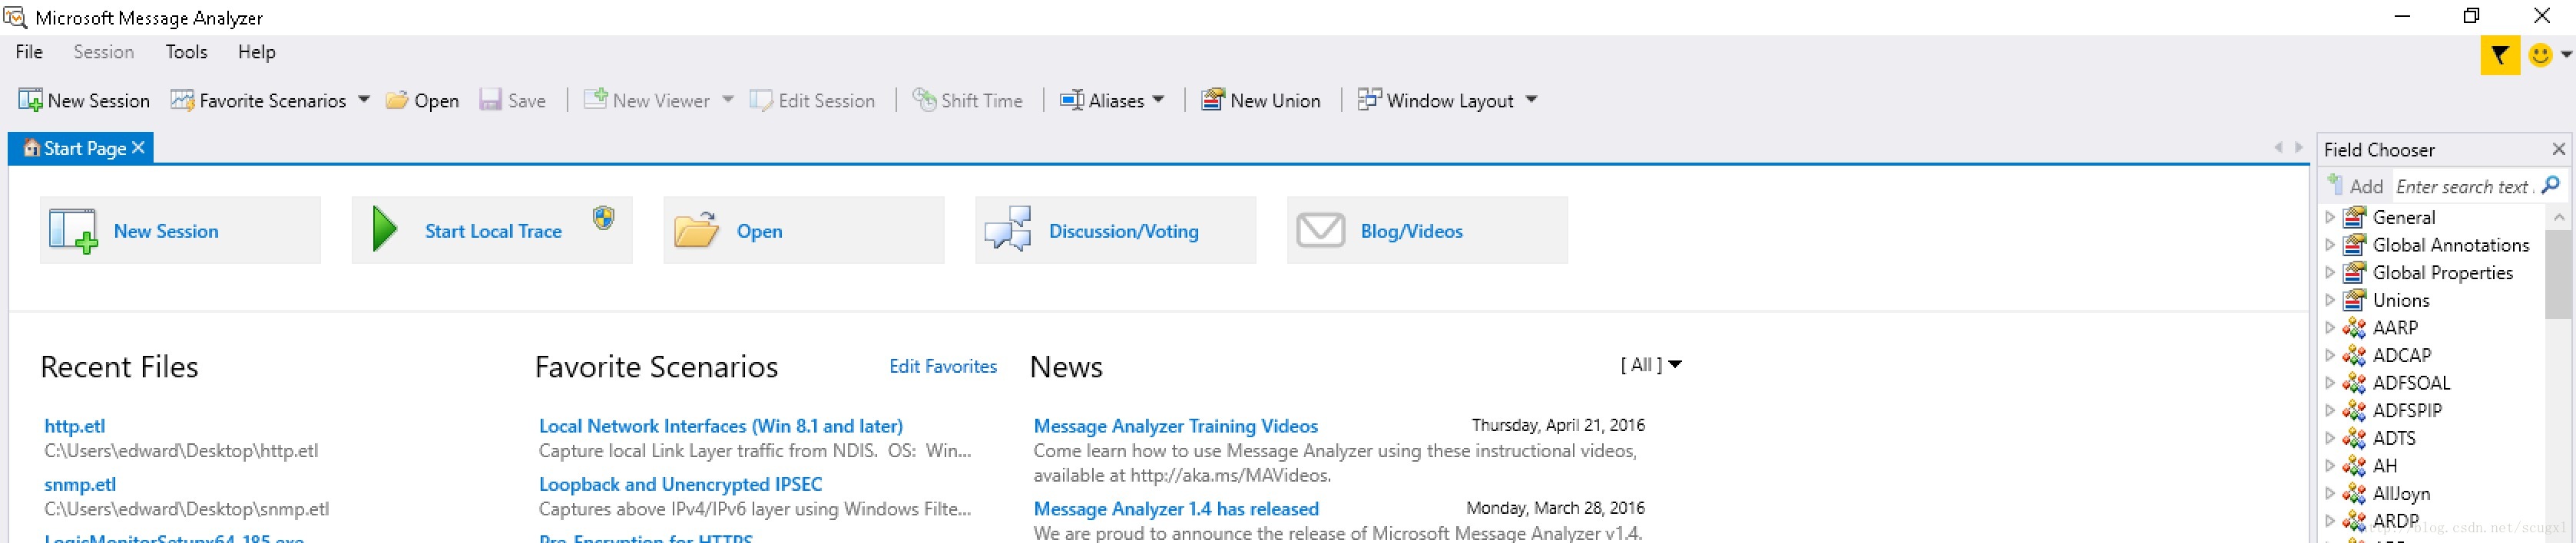Click the Field Chooser search text field
The width and height of the screenshot is (2576, 543).
coord(2463,186)
